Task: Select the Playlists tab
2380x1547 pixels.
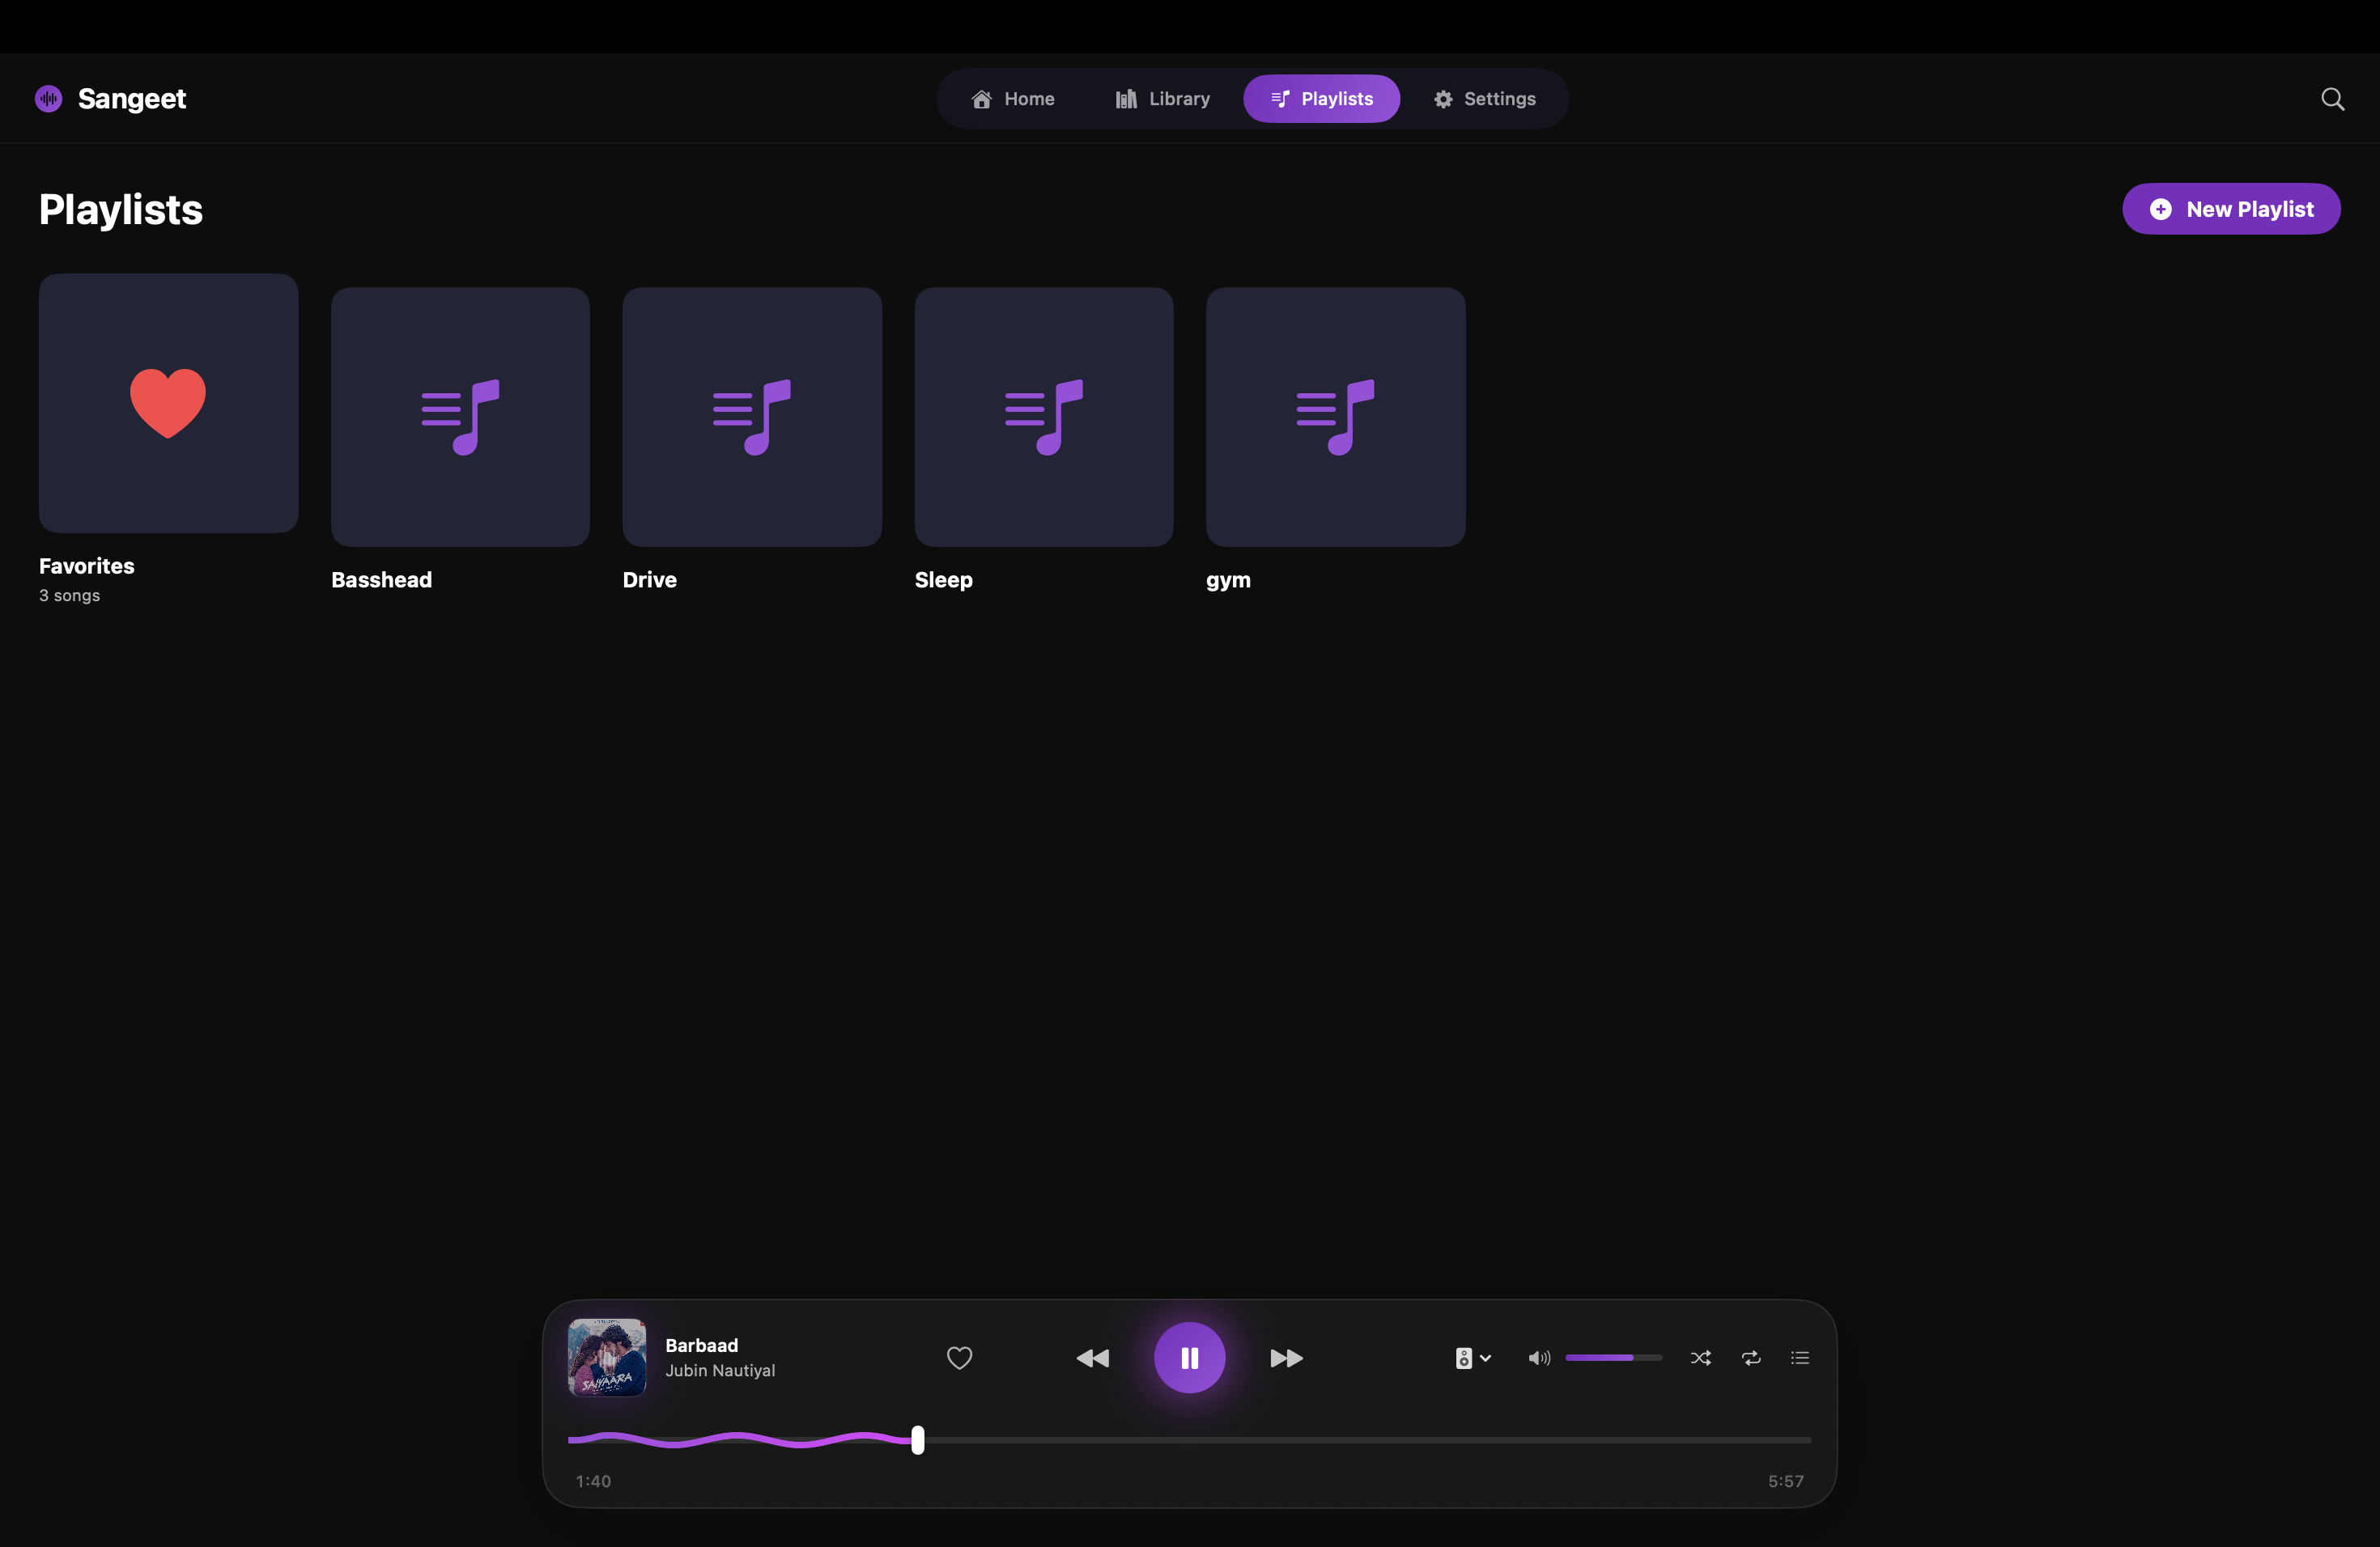Action: click(1321, 99)
